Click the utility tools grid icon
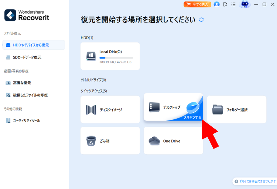Screen dimensions: 277x189 pyautogui.click(x=8, y=120)
